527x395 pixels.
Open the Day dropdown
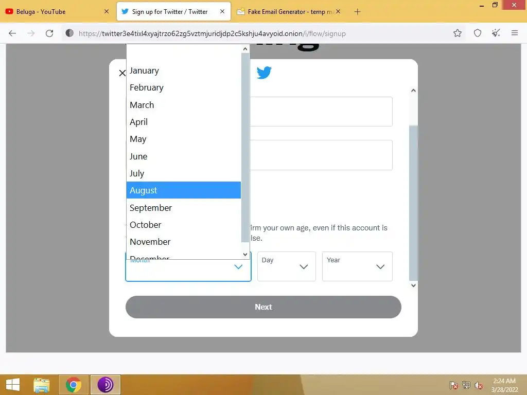pos(286,266)
